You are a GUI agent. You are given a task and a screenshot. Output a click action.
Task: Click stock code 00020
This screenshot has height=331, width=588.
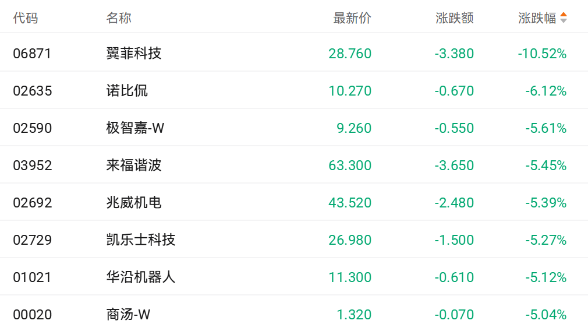point(32,315)
